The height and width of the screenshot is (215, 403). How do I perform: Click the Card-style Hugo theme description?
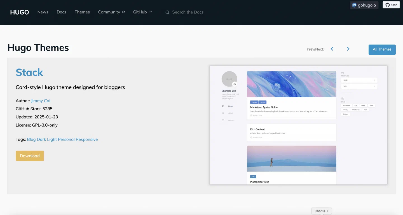(x=70, y=87)
